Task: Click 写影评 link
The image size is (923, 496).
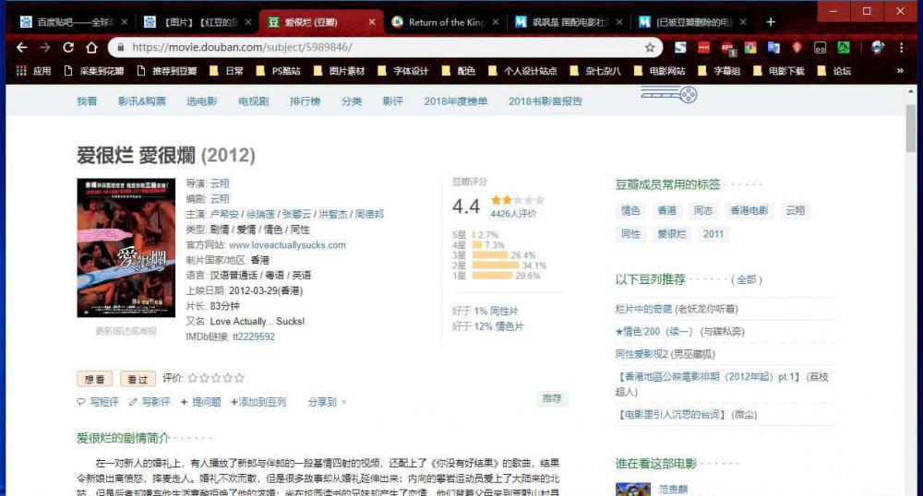Action: click(x=150, y=402)
